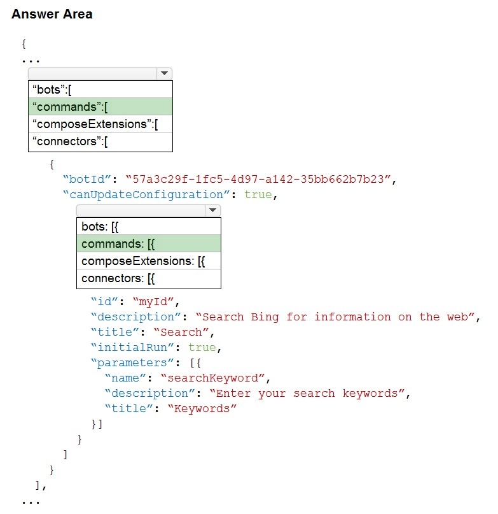Click the canUpdateConfiguration true value
Viewport: 498px width, 514px height.
pyautogui.click(x=258, y=195)
